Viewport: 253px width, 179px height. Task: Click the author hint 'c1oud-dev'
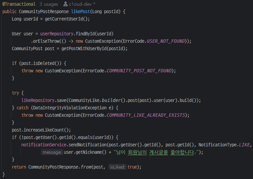80,4
